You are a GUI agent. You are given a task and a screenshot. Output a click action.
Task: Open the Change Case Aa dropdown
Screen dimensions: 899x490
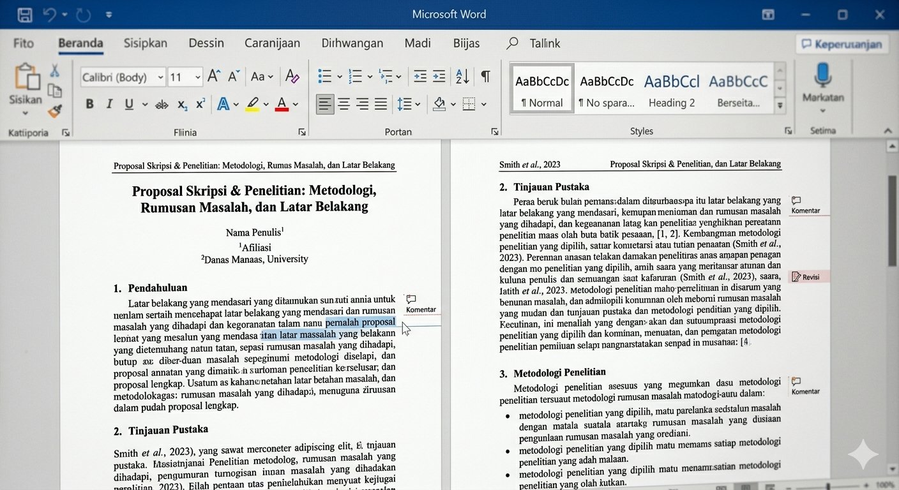tap(262, 77)
